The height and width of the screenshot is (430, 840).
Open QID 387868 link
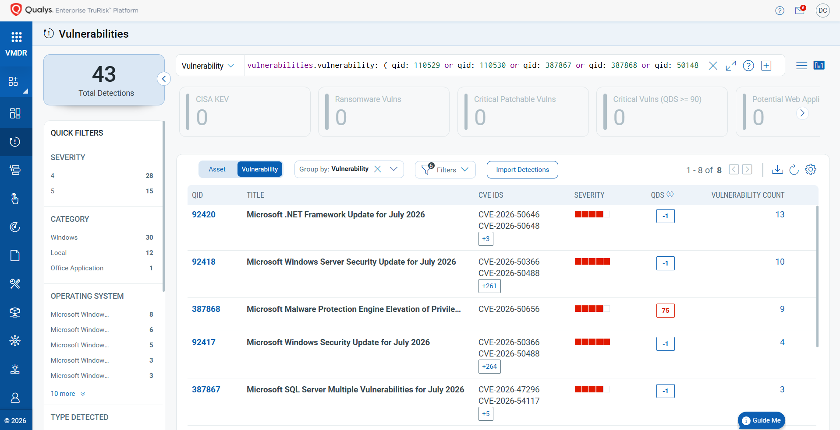click(x=206, y=309)
